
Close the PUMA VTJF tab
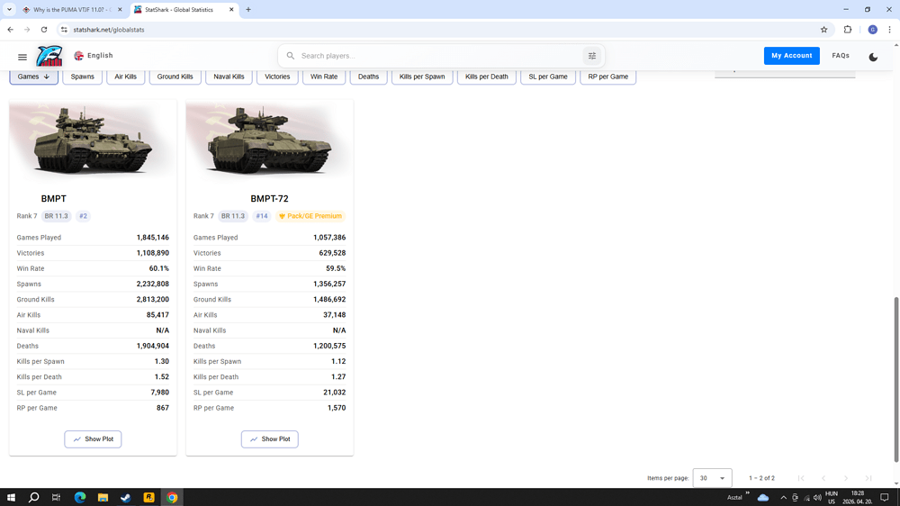(120, 10)
